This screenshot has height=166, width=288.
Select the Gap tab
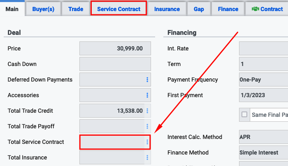[199, 9]
